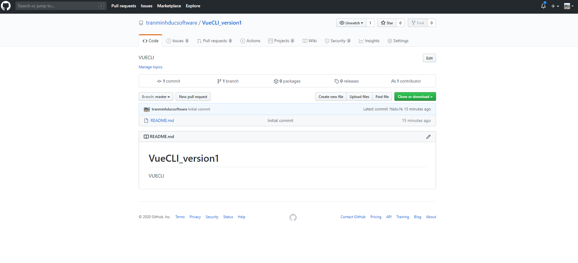Click the footer GitHub mark icon
Viewport: 578px width, 263px height.
click(293, 217)
